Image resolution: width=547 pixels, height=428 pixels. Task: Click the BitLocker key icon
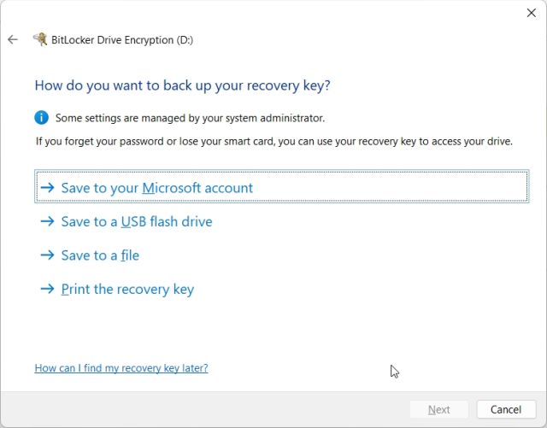pos(40,39)
